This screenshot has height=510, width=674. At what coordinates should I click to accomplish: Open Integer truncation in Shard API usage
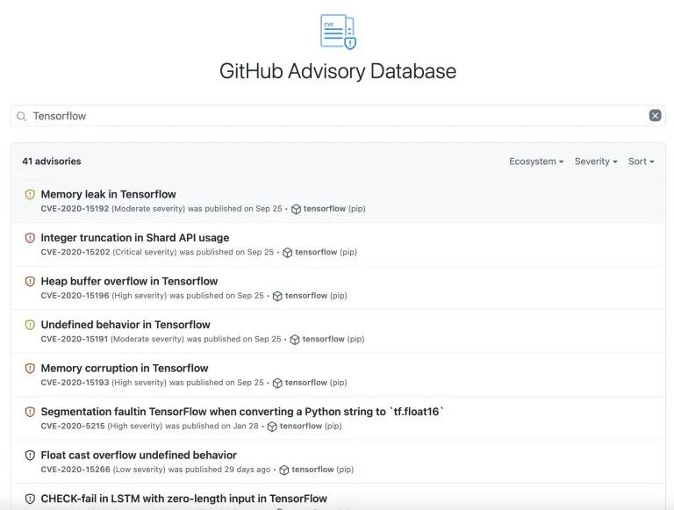click(x=134, y=238)
